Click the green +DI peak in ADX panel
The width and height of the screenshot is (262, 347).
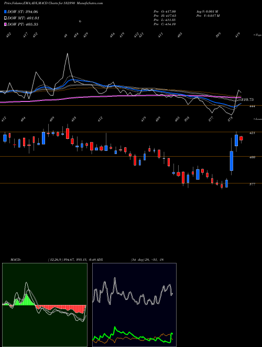(x=115, y=328)
